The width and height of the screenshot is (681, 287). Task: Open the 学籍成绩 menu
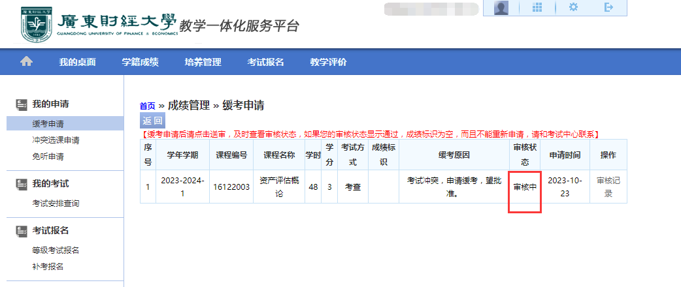pyautogui.click(x=140, y=62)
